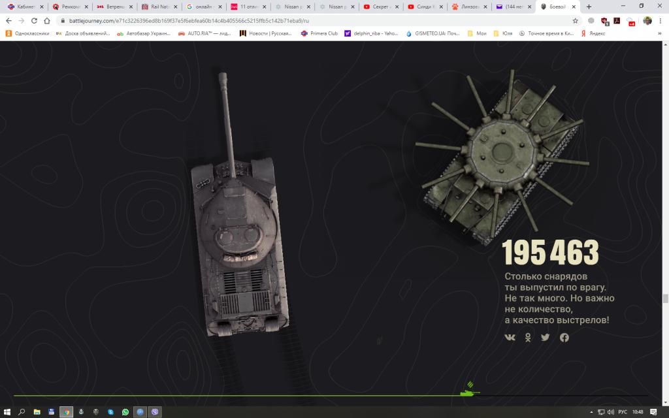Open the volume control in system tray

pyautogui.click(x=611, y=412)
